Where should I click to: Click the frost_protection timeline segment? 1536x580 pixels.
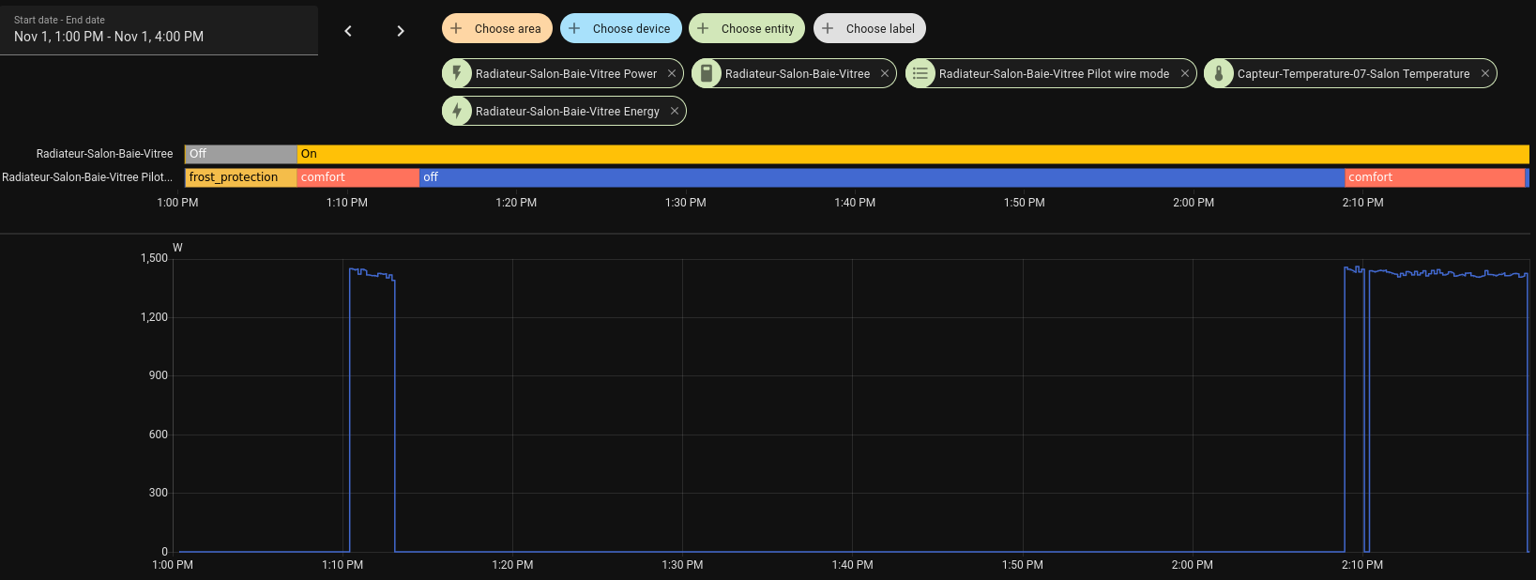(240, 177)
